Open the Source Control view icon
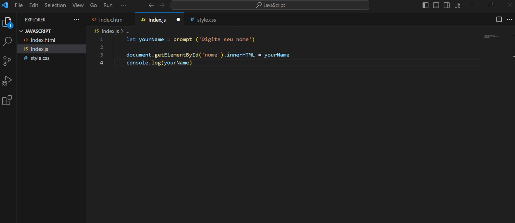515x223 pixels. [x=7, y=61]
